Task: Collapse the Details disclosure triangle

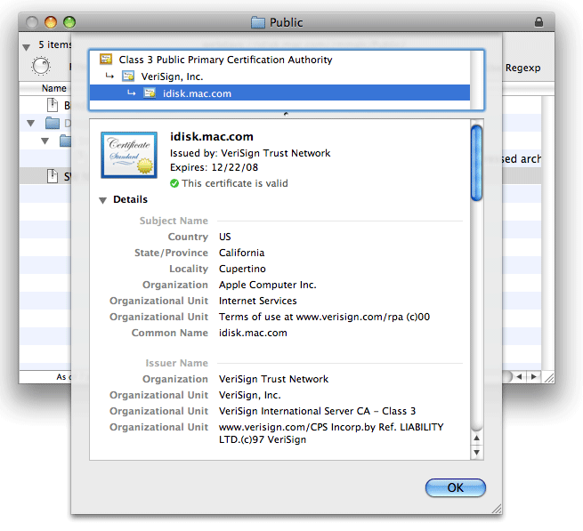Action: coord(103,200)
